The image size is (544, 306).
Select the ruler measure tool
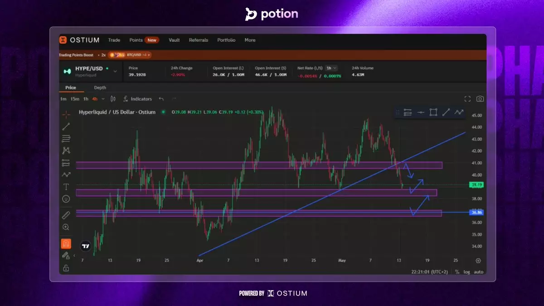coord(66,215)
